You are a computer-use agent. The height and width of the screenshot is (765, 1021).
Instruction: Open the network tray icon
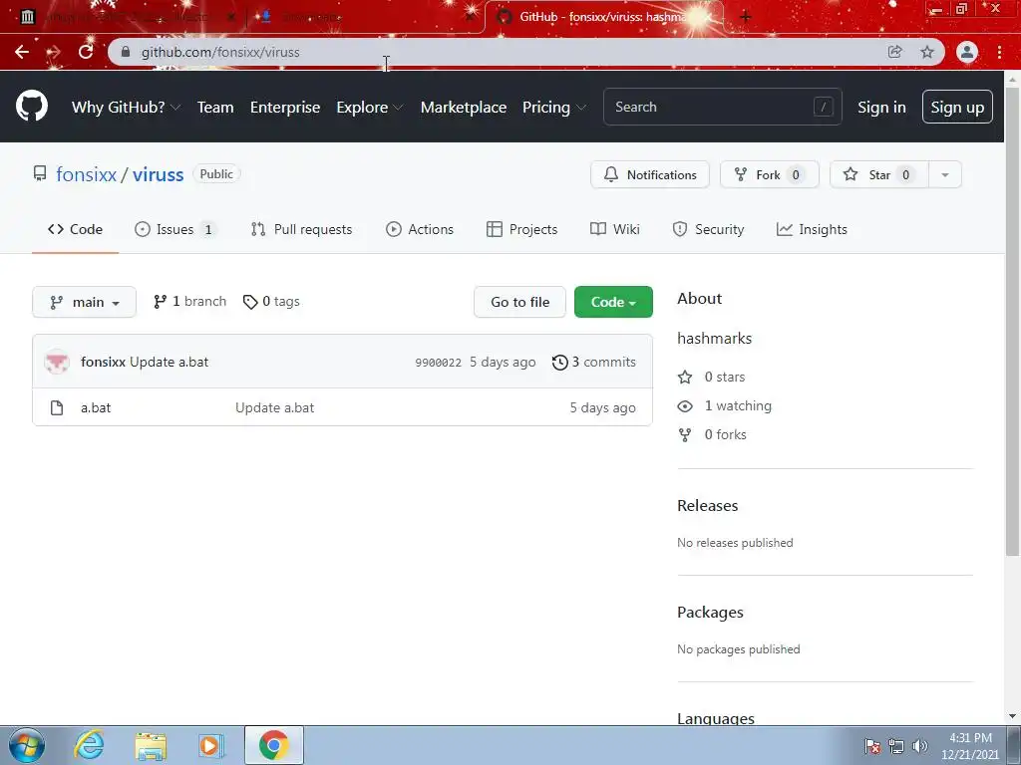tap(896, 746)
